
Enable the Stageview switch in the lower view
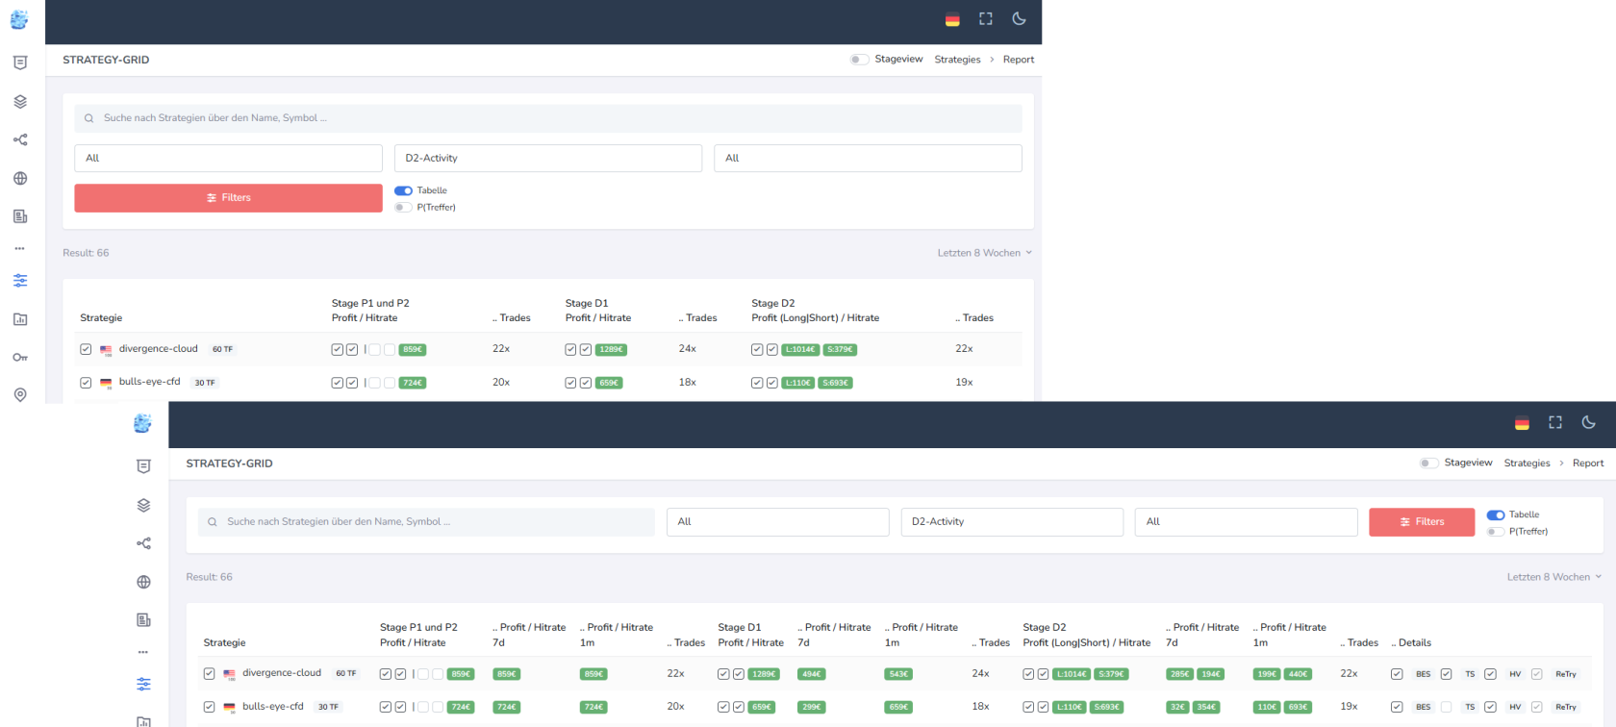point(1428,463)
